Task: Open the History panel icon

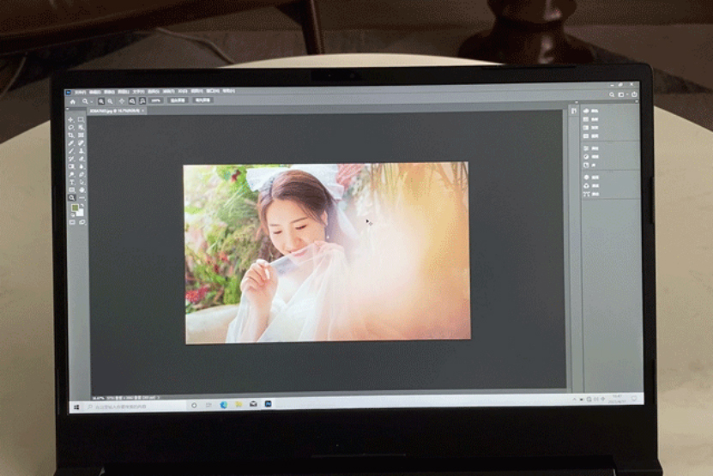Action: click(x=573, y=111)
